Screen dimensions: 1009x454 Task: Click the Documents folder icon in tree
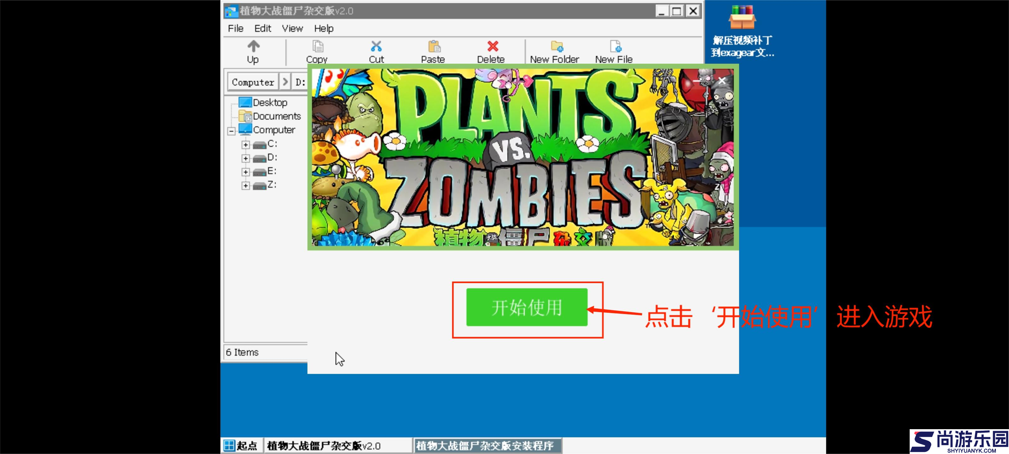click(245, 116)
